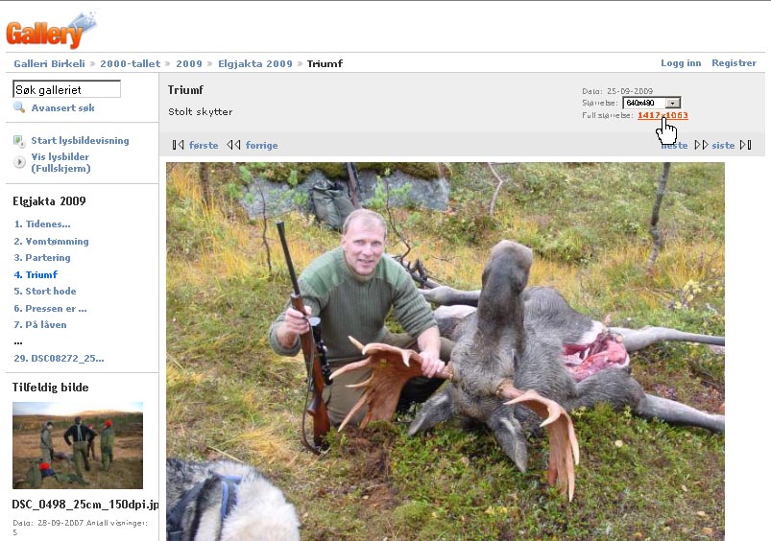The height and width of the screenshot is (541, 771).
Task: Click the last-image skip icon after siste
Action: point(746,146)
